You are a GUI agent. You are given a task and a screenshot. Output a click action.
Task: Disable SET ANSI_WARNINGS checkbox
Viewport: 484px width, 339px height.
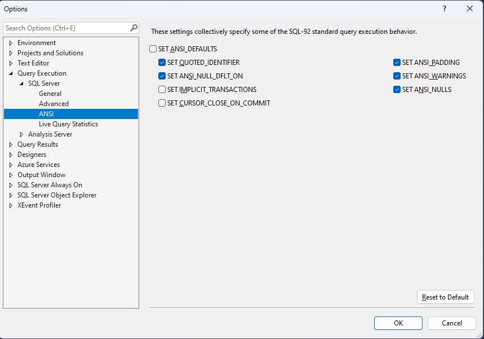pyautogui.click(x=397, y=76)
